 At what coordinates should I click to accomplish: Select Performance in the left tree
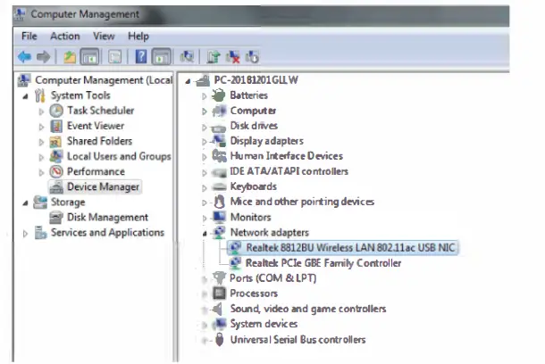(96, 172)
